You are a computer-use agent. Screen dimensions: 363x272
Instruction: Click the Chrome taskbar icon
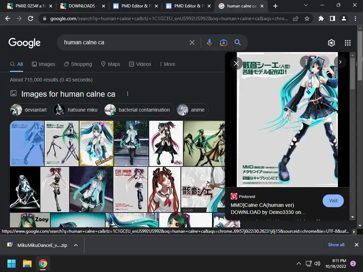(43, 263)
